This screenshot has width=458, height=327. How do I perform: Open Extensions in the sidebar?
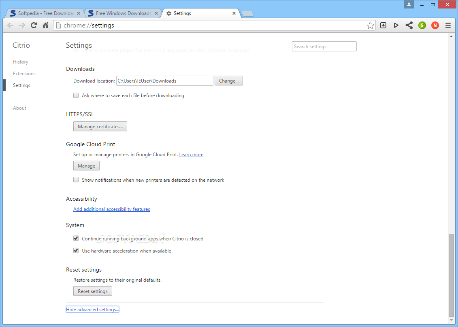(24, 74)
